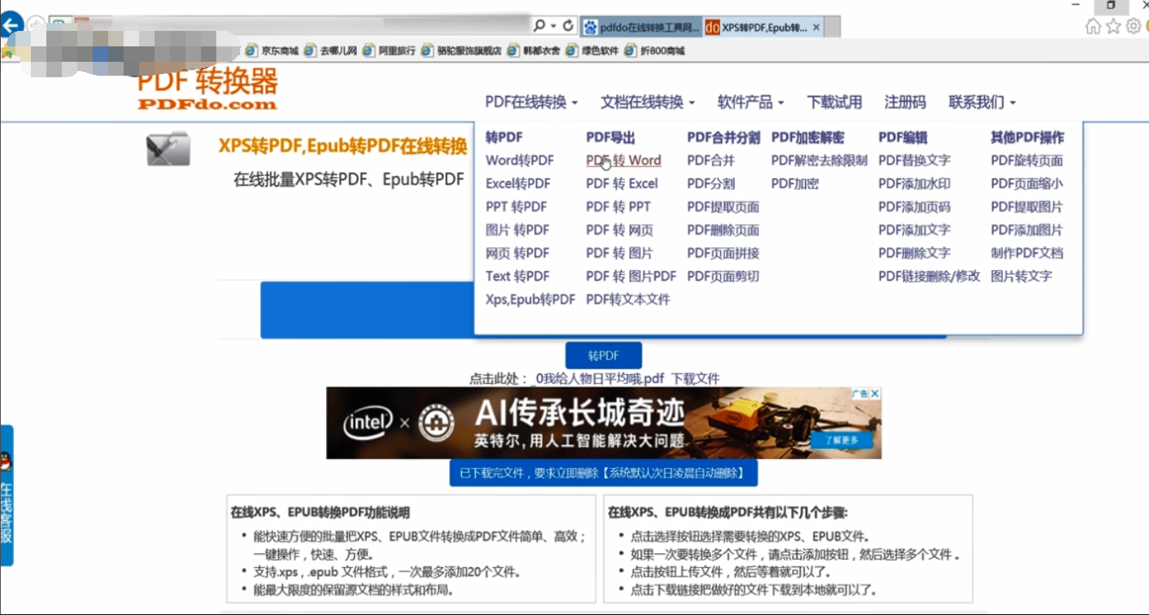Choose PDF添加水印 in PDF编辑 column

[914, 184]
